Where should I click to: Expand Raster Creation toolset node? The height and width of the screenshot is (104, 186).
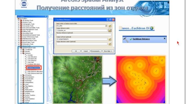(x=21, y=95)
